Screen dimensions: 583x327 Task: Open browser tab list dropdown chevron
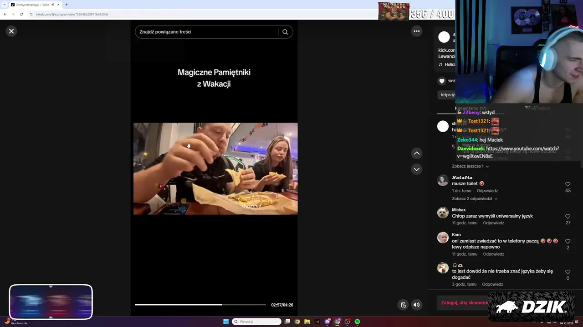point(5,5)
